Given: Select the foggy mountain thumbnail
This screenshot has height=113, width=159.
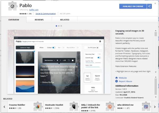Looking at the screenshot, I should click(x=25, y=57).
